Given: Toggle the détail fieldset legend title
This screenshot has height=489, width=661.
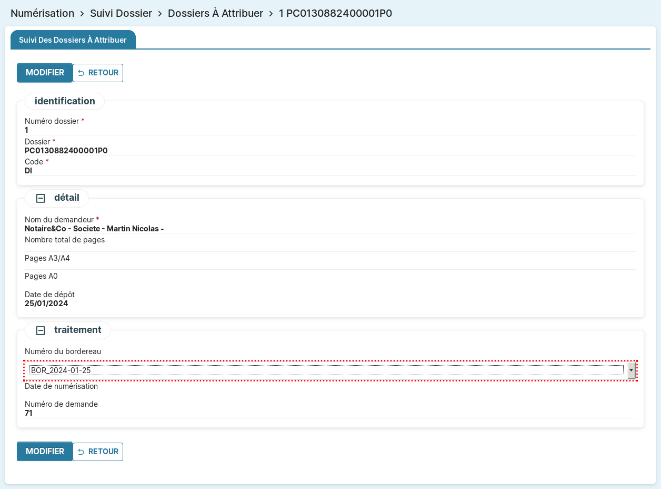Looking at the screenshot, I should [x=66, y=198].
